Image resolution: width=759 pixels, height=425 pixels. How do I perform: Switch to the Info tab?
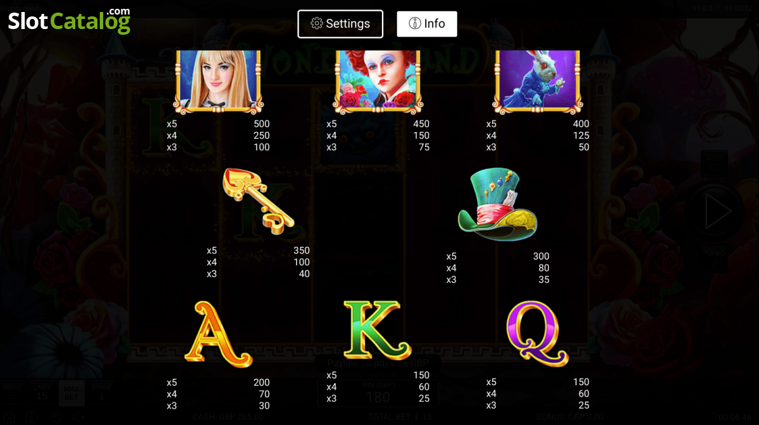click(x=427, y=24)
